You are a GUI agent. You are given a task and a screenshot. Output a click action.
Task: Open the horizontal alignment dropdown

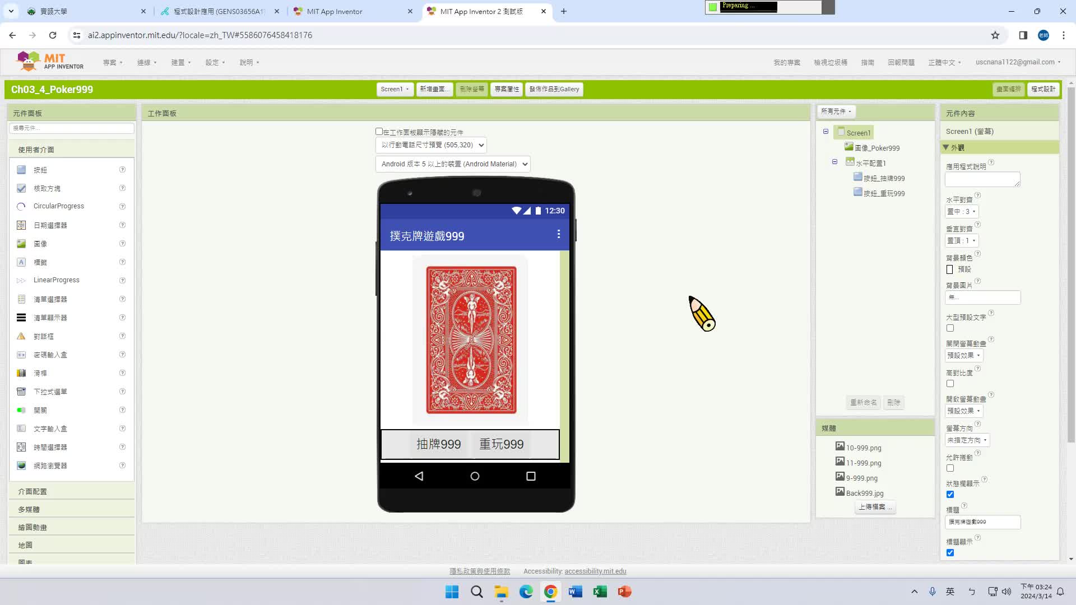pos(962,212)
